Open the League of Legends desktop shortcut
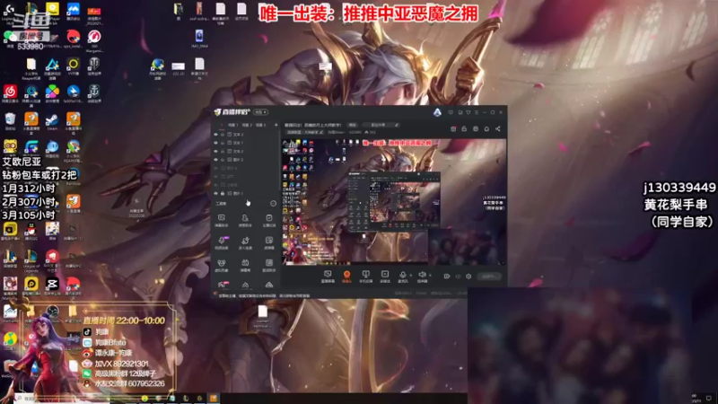718x404 pixels. click(31, 261)
